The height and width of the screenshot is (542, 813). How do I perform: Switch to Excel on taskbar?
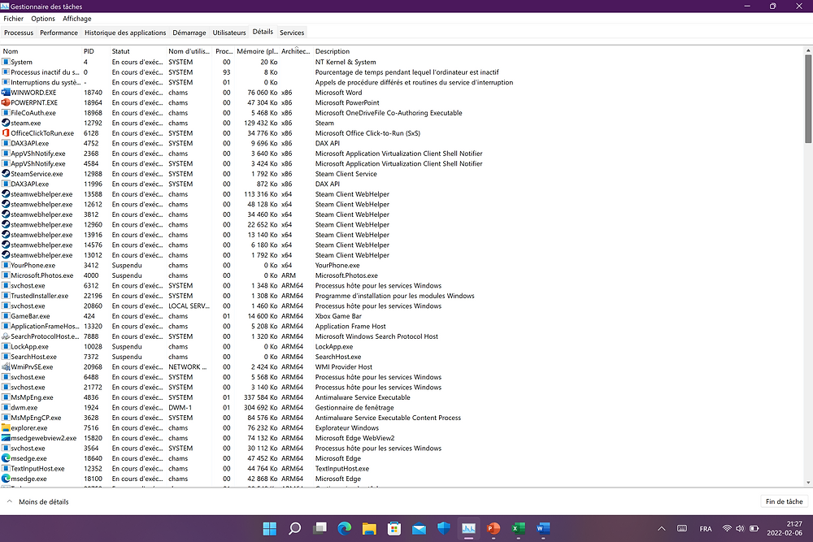(519, 528)
